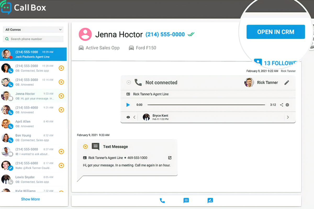Image resolution: width=314 pixels, height=209 pixels.
Task: Select the (214) 555-1000 Jack Paulson conversation
Action: [33, 54]
